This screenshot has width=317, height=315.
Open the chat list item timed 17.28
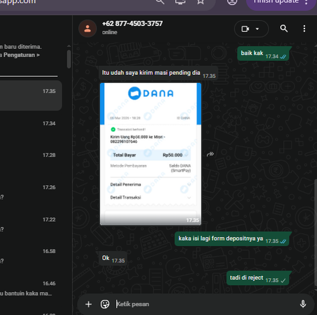[x=31, y=159]
